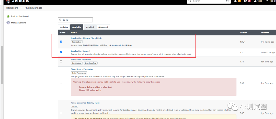The image size is (276, 119).
Task: Switch to the Updates tab
Action: (64, 27)
